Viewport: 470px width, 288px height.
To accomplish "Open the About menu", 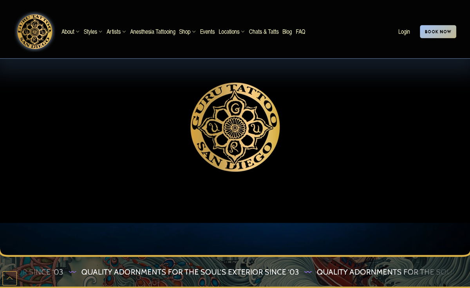I will pos(68,32).
